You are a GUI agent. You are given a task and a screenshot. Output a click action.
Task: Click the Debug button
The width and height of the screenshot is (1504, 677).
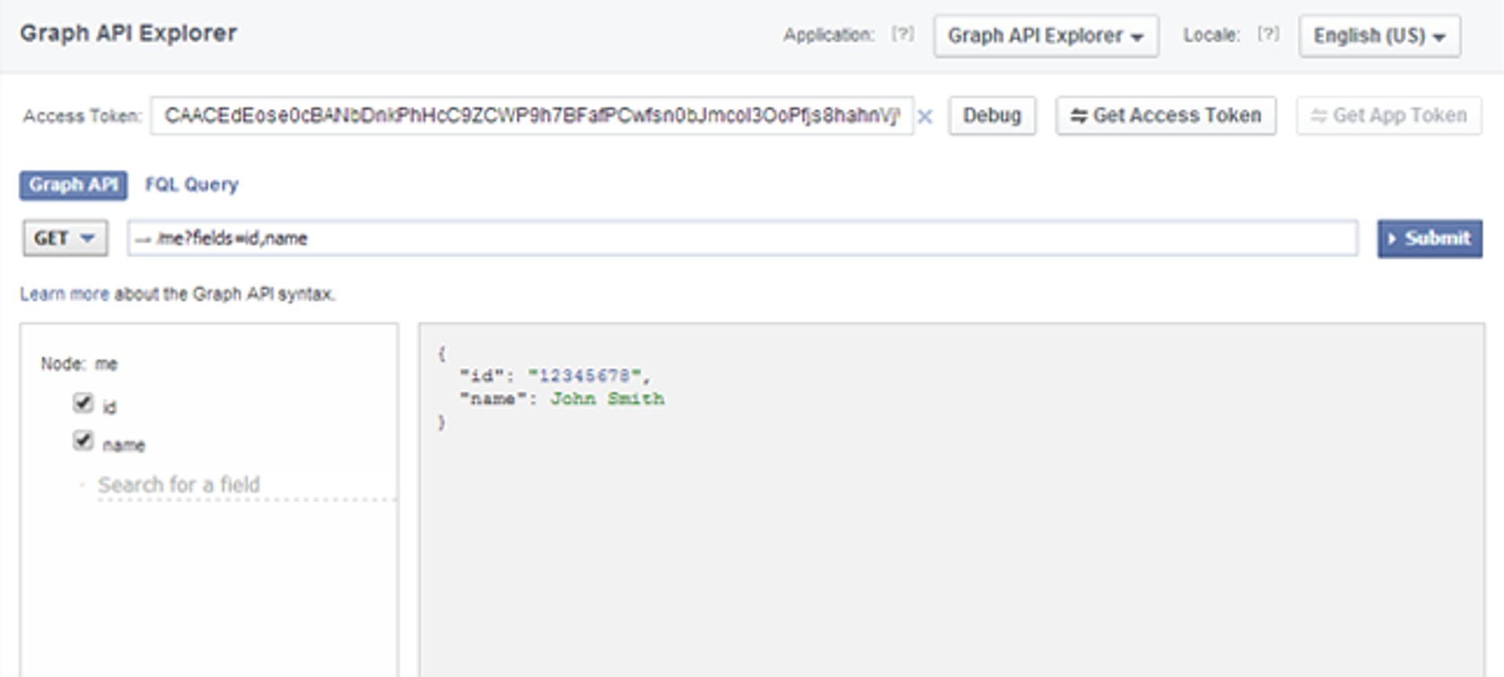(992, 116)
